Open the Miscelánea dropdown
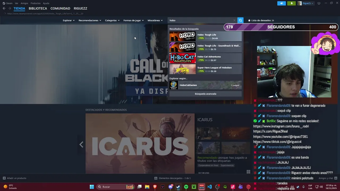The width and height of the screenshot is (340, 191). click(x=155, y=20)
